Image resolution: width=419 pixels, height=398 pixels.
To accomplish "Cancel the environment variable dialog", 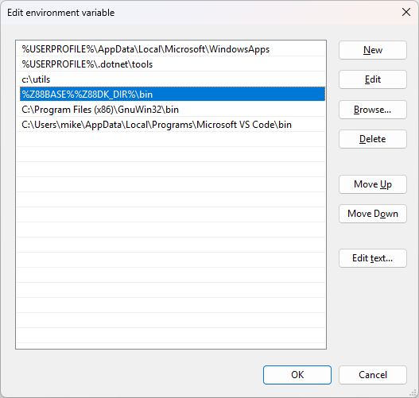I will [373, 375].
